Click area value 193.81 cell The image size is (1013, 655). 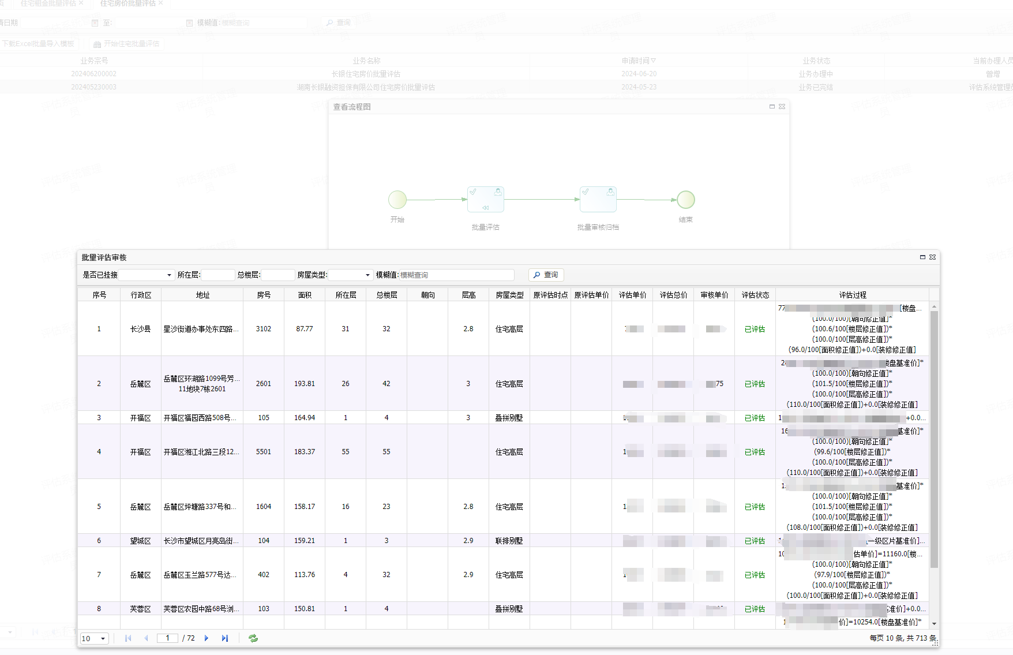(x=305, y=384)
